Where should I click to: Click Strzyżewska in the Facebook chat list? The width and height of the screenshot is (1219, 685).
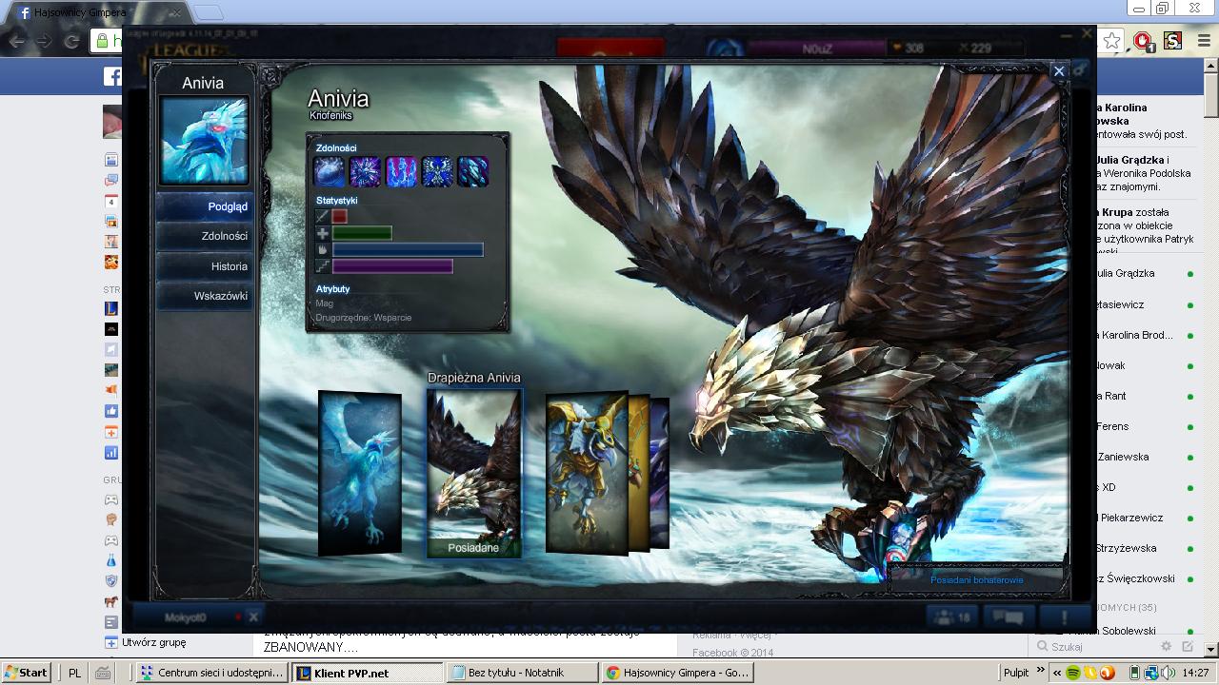click(1127, 548)
